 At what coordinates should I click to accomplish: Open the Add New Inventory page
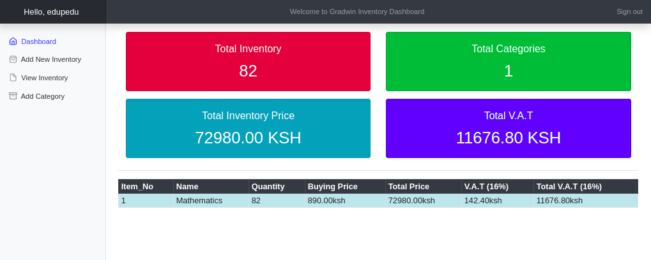(50, 59)
